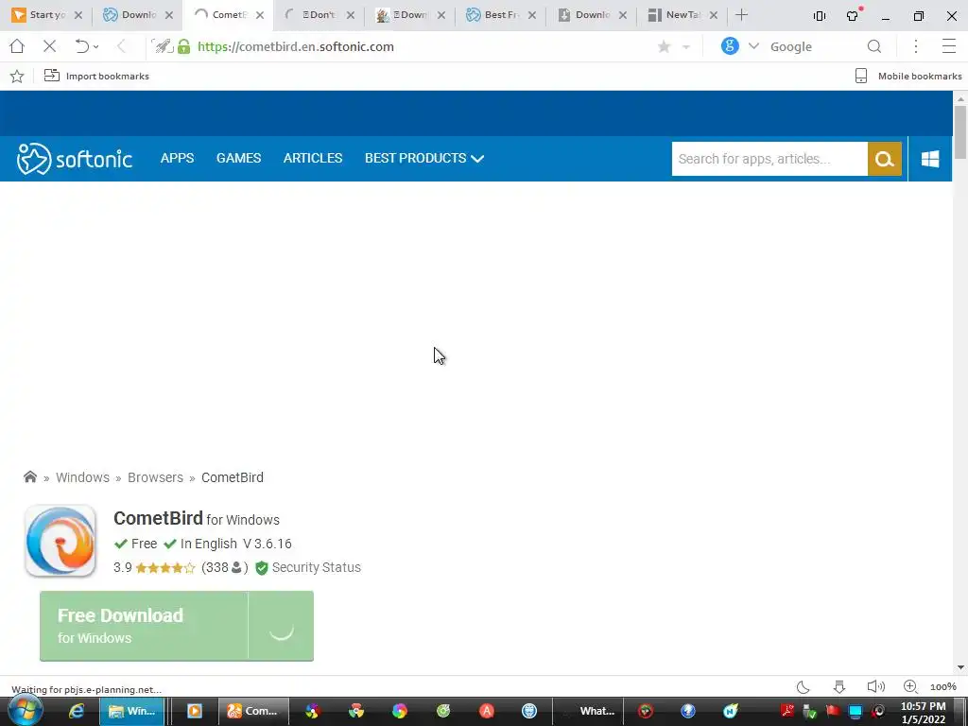
Task: Open the APPS menu on Softonic
Action: 177,158
